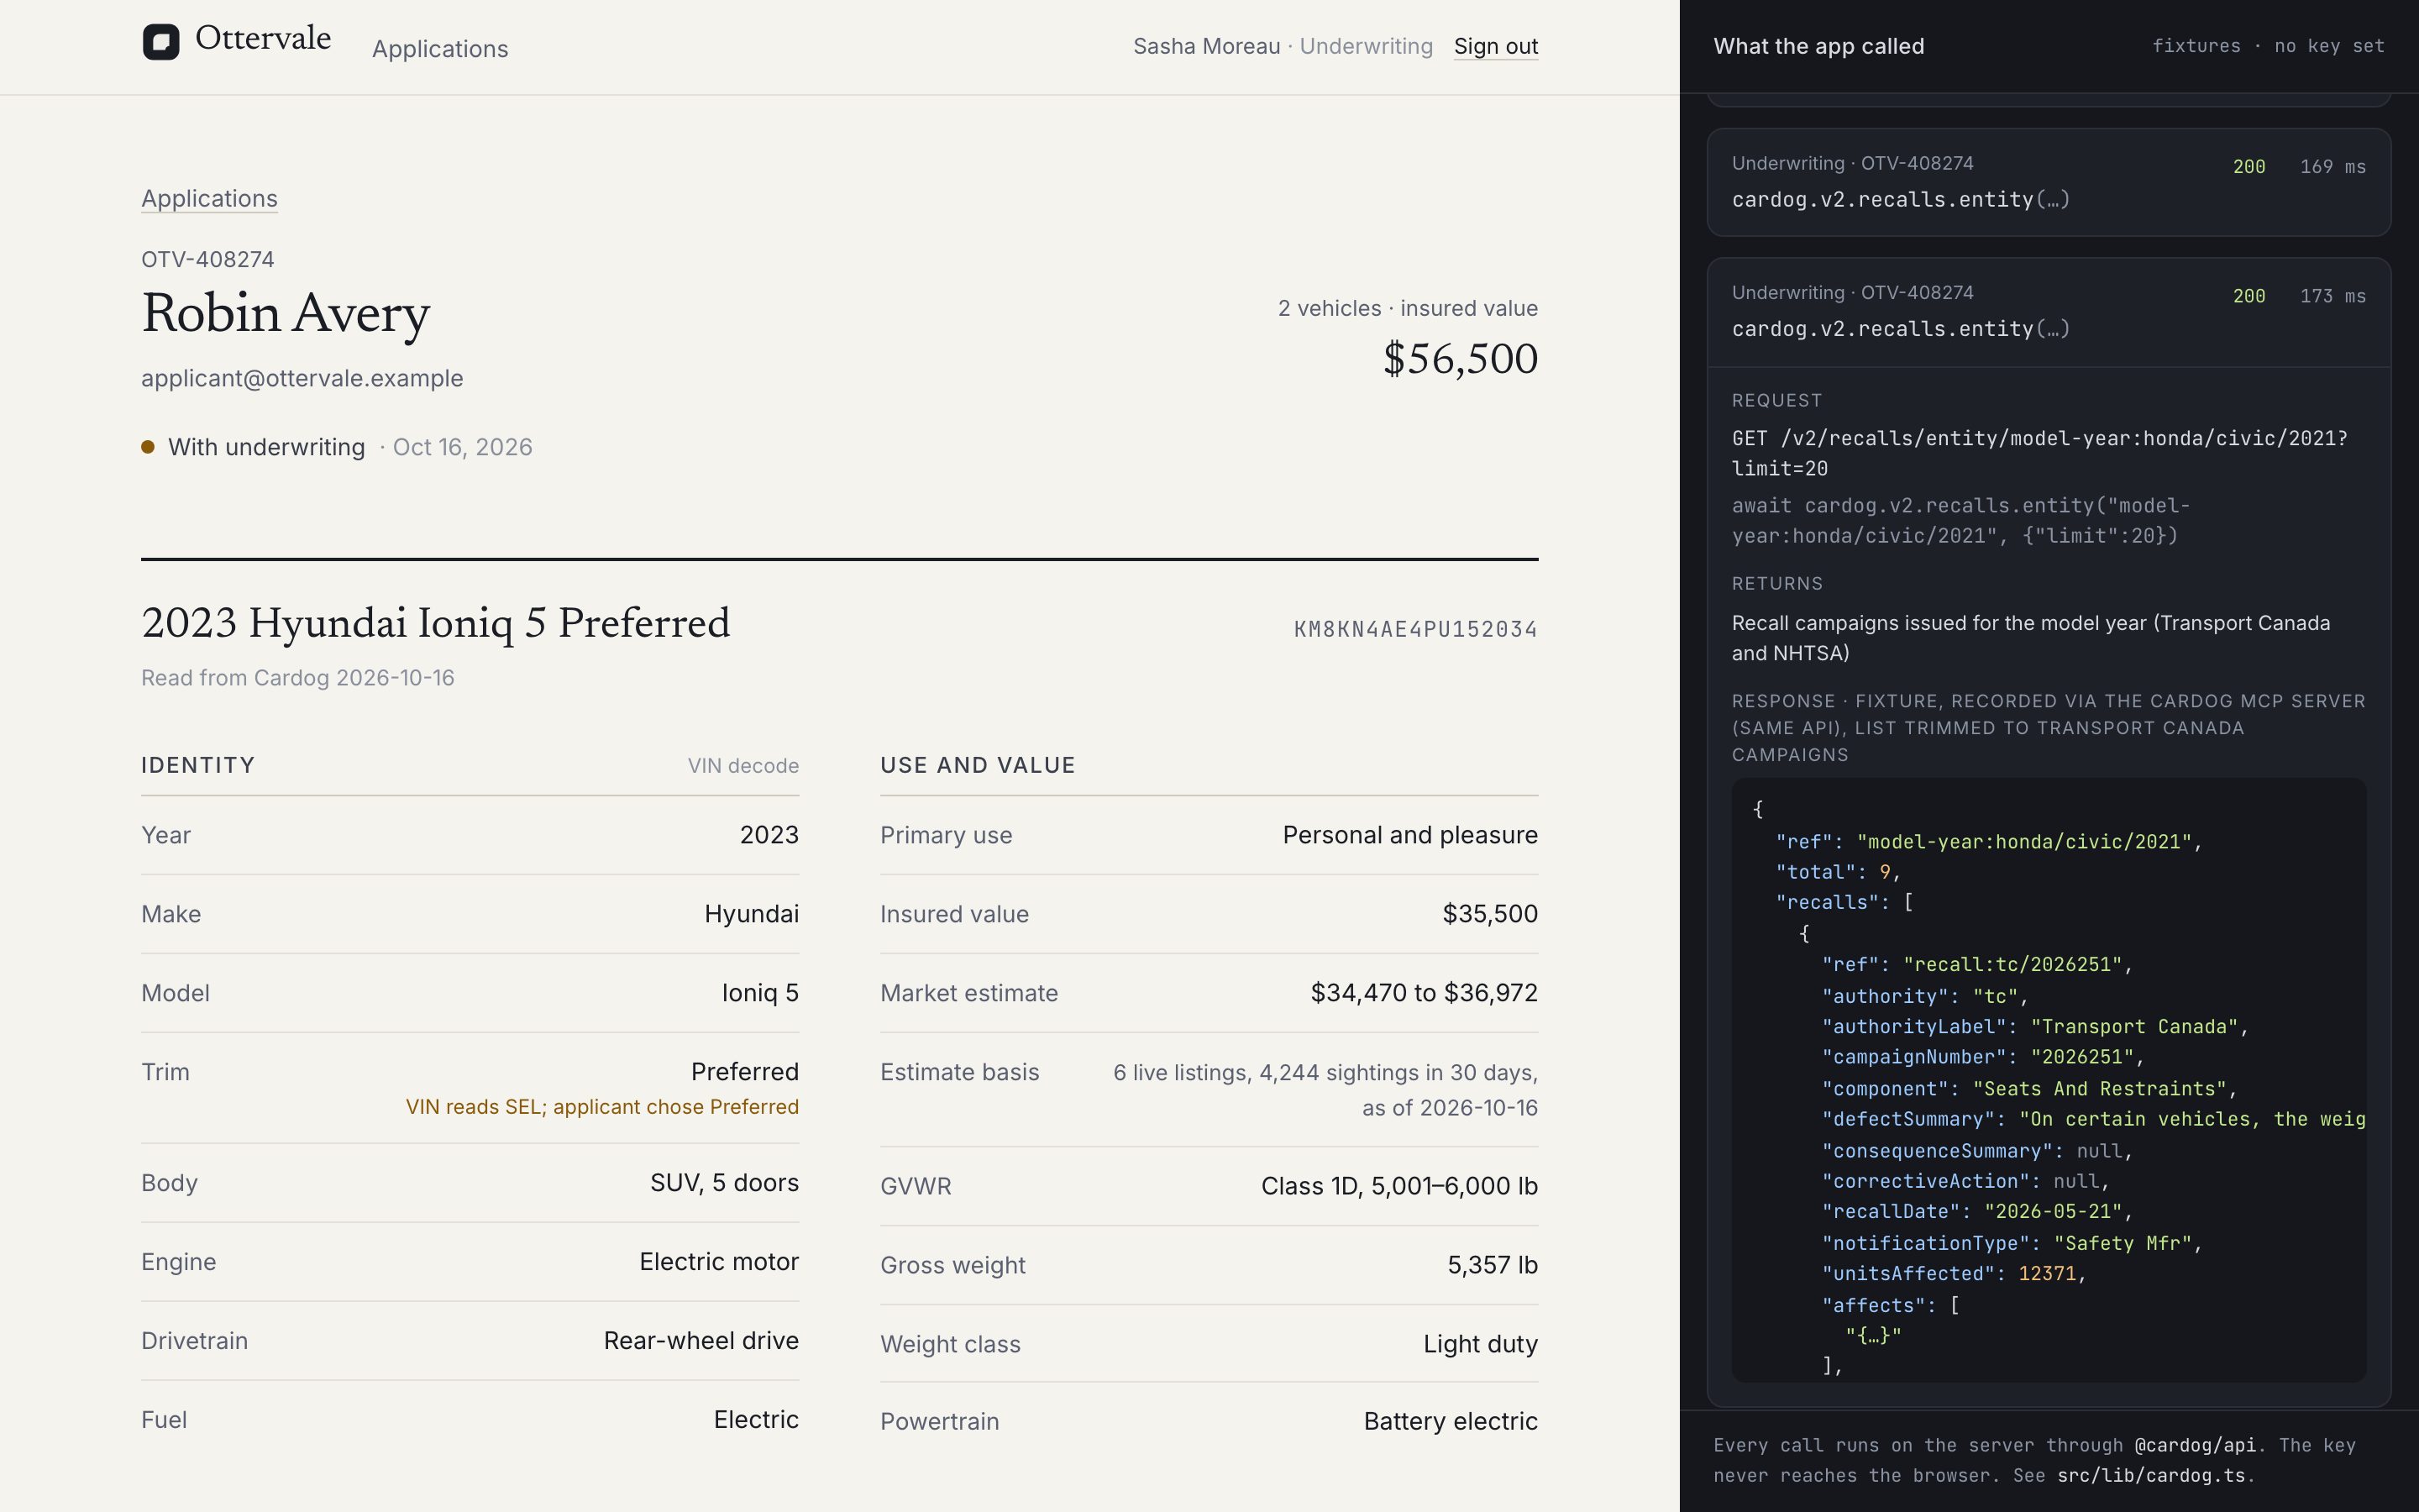Click the JSON response code block
This screenshot has height=1512, width=2419.
tap(2048, 1080)
